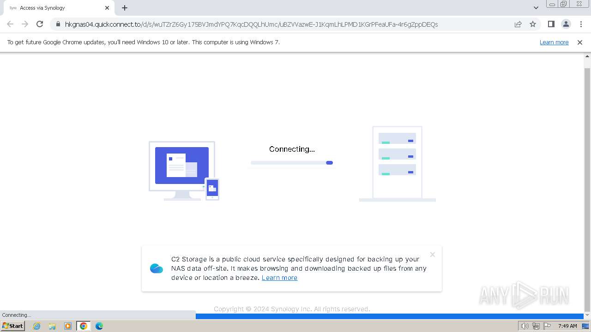Open C2 Storage Learn more link
The height and width of the screenshot is (332, 591).
279,278
